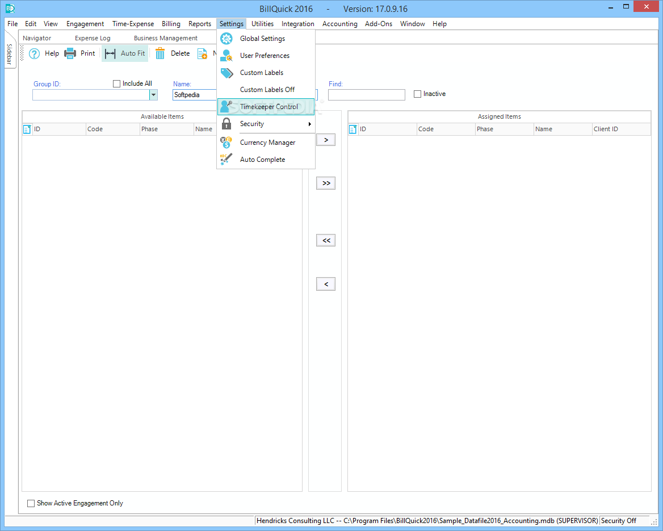
Task: Click the Available Items grid selector icon
Action: click(27, 129)
